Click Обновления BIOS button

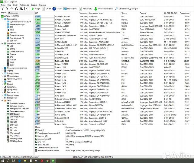[x=103, y=9]
